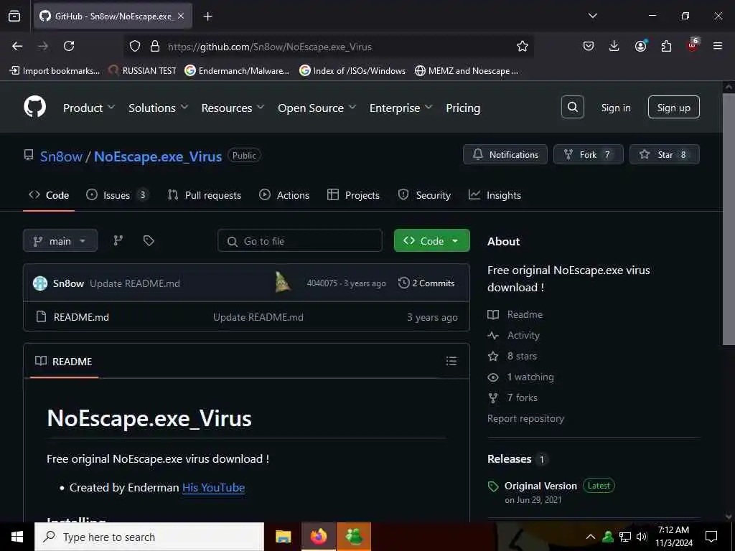735x551 pixels.
Task: Open a new browser tab
Action: click(207, 17)
